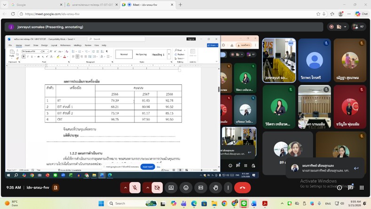Screen dimensions: 371x209
Task: Select jonrayut's video tile
Action: point(279,60)
